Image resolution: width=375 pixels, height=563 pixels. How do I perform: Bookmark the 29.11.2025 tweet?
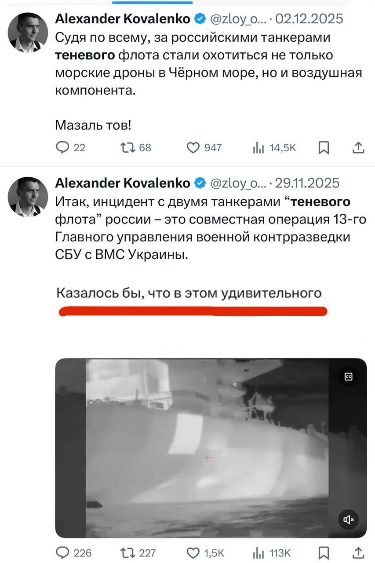(x=324, y=552)
